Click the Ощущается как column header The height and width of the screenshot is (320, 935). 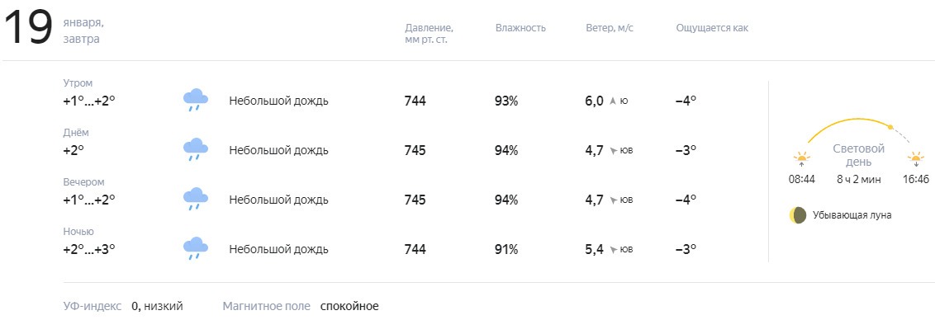pos(712,28)
